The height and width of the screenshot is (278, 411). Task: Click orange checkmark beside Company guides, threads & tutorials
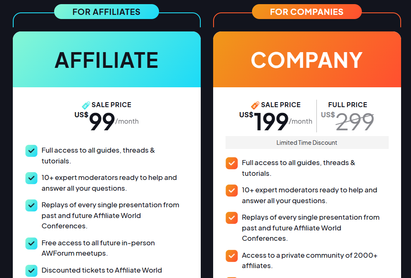pyautogui.click(x=231, y=163)
